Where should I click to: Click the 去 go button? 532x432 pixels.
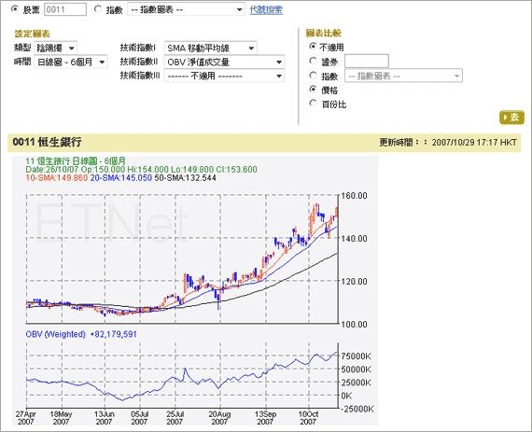[511, 118]
